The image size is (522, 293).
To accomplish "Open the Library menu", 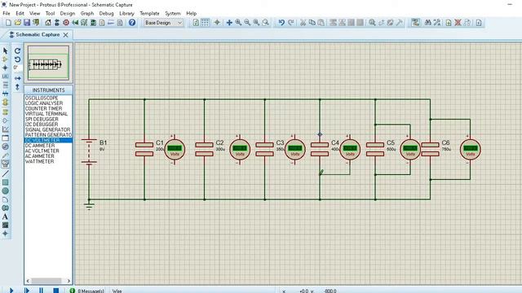I will (127, 13).
